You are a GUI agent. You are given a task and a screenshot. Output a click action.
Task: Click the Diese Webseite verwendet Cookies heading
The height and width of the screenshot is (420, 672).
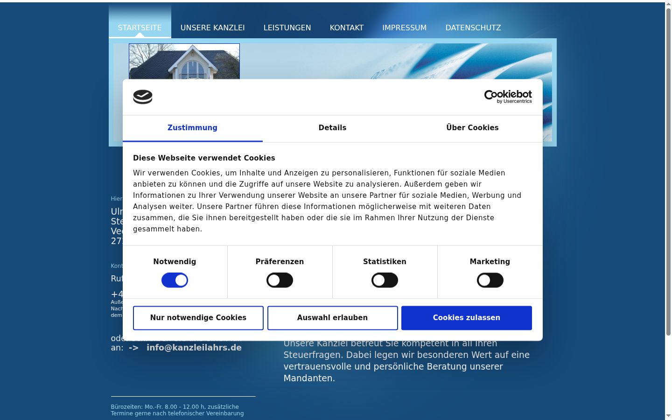(x=204, y=158)
